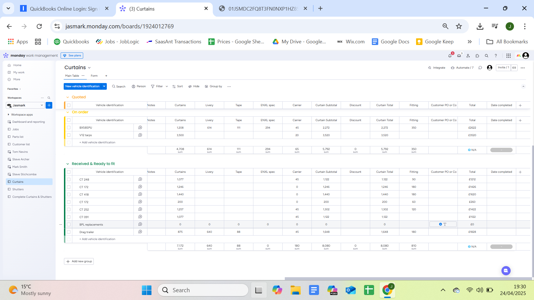The image size is (534, 300).
Task: Click the See plans button
Action: coord(72,56)
